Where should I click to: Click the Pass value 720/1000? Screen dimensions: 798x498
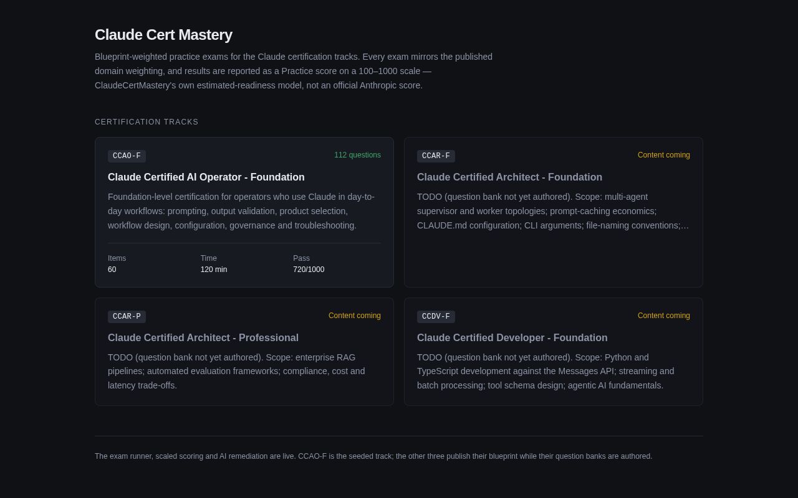[x=309, y=270]
